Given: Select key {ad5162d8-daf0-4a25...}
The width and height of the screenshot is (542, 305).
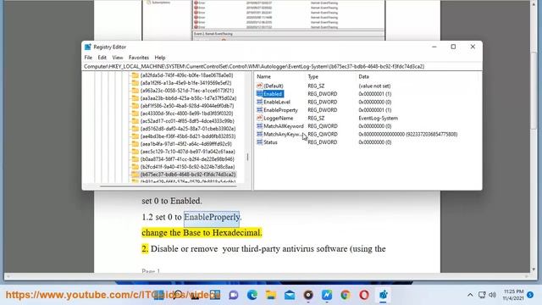Looking at the screenshot, I should (188, 128).
